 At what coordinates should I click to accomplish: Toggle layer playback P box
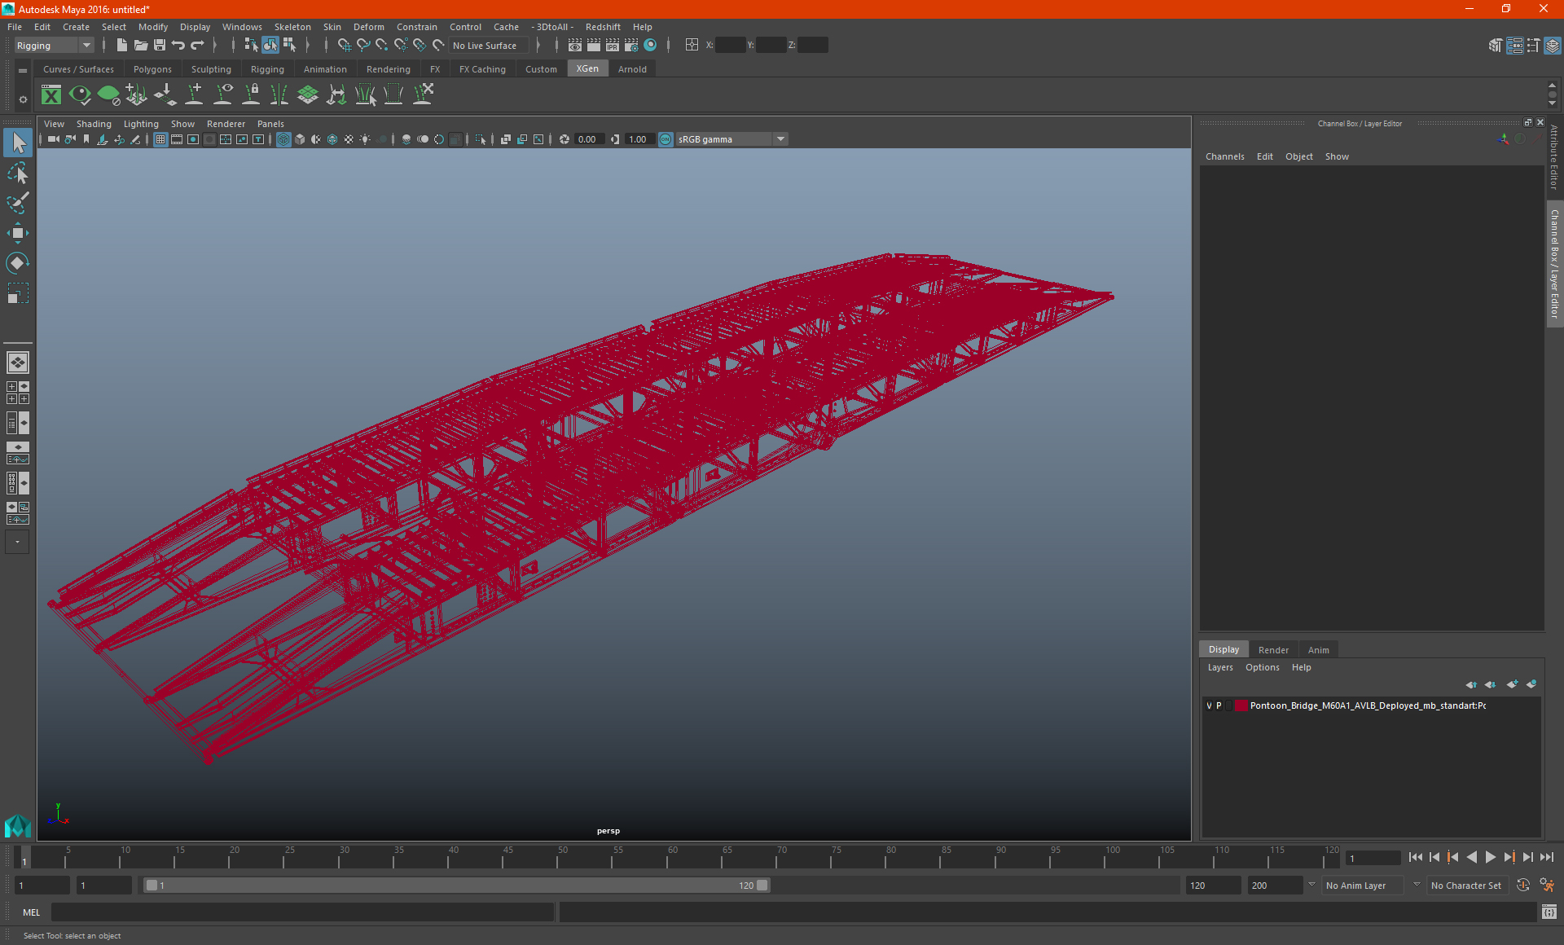[x=1219, y=705]
